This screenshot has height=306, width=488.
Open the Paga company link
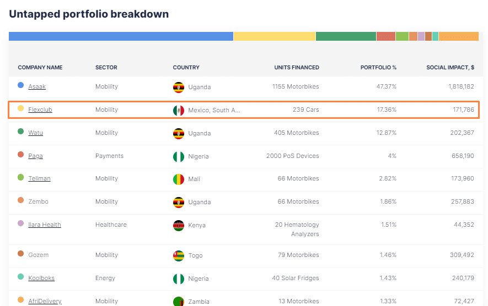point(35,156)
